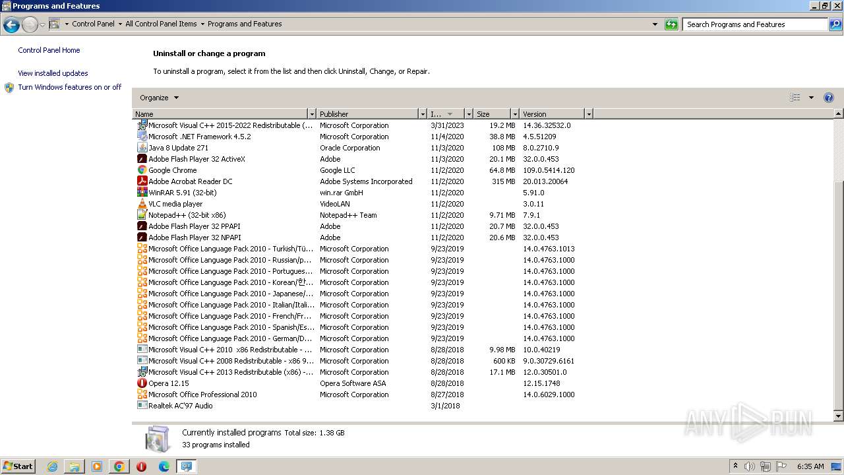844x475 pixels.
Task: Select Microsoft .NET Framework 4.5.2 icon
Action: [142, 137]
